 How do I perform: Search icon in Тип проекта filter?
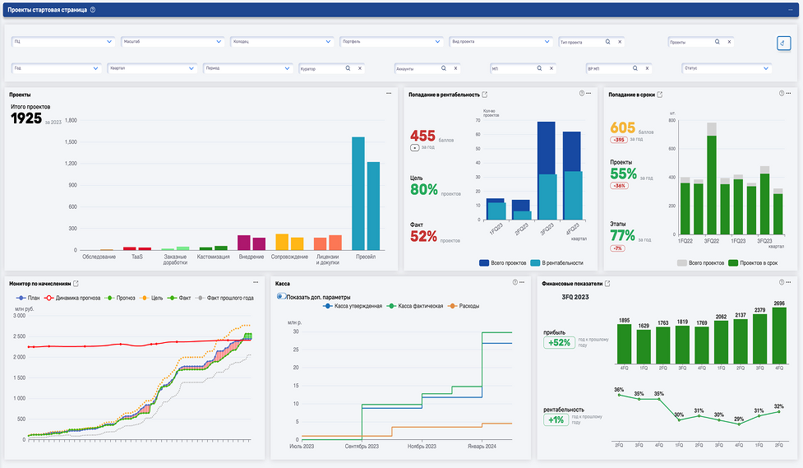coord(608,41)
